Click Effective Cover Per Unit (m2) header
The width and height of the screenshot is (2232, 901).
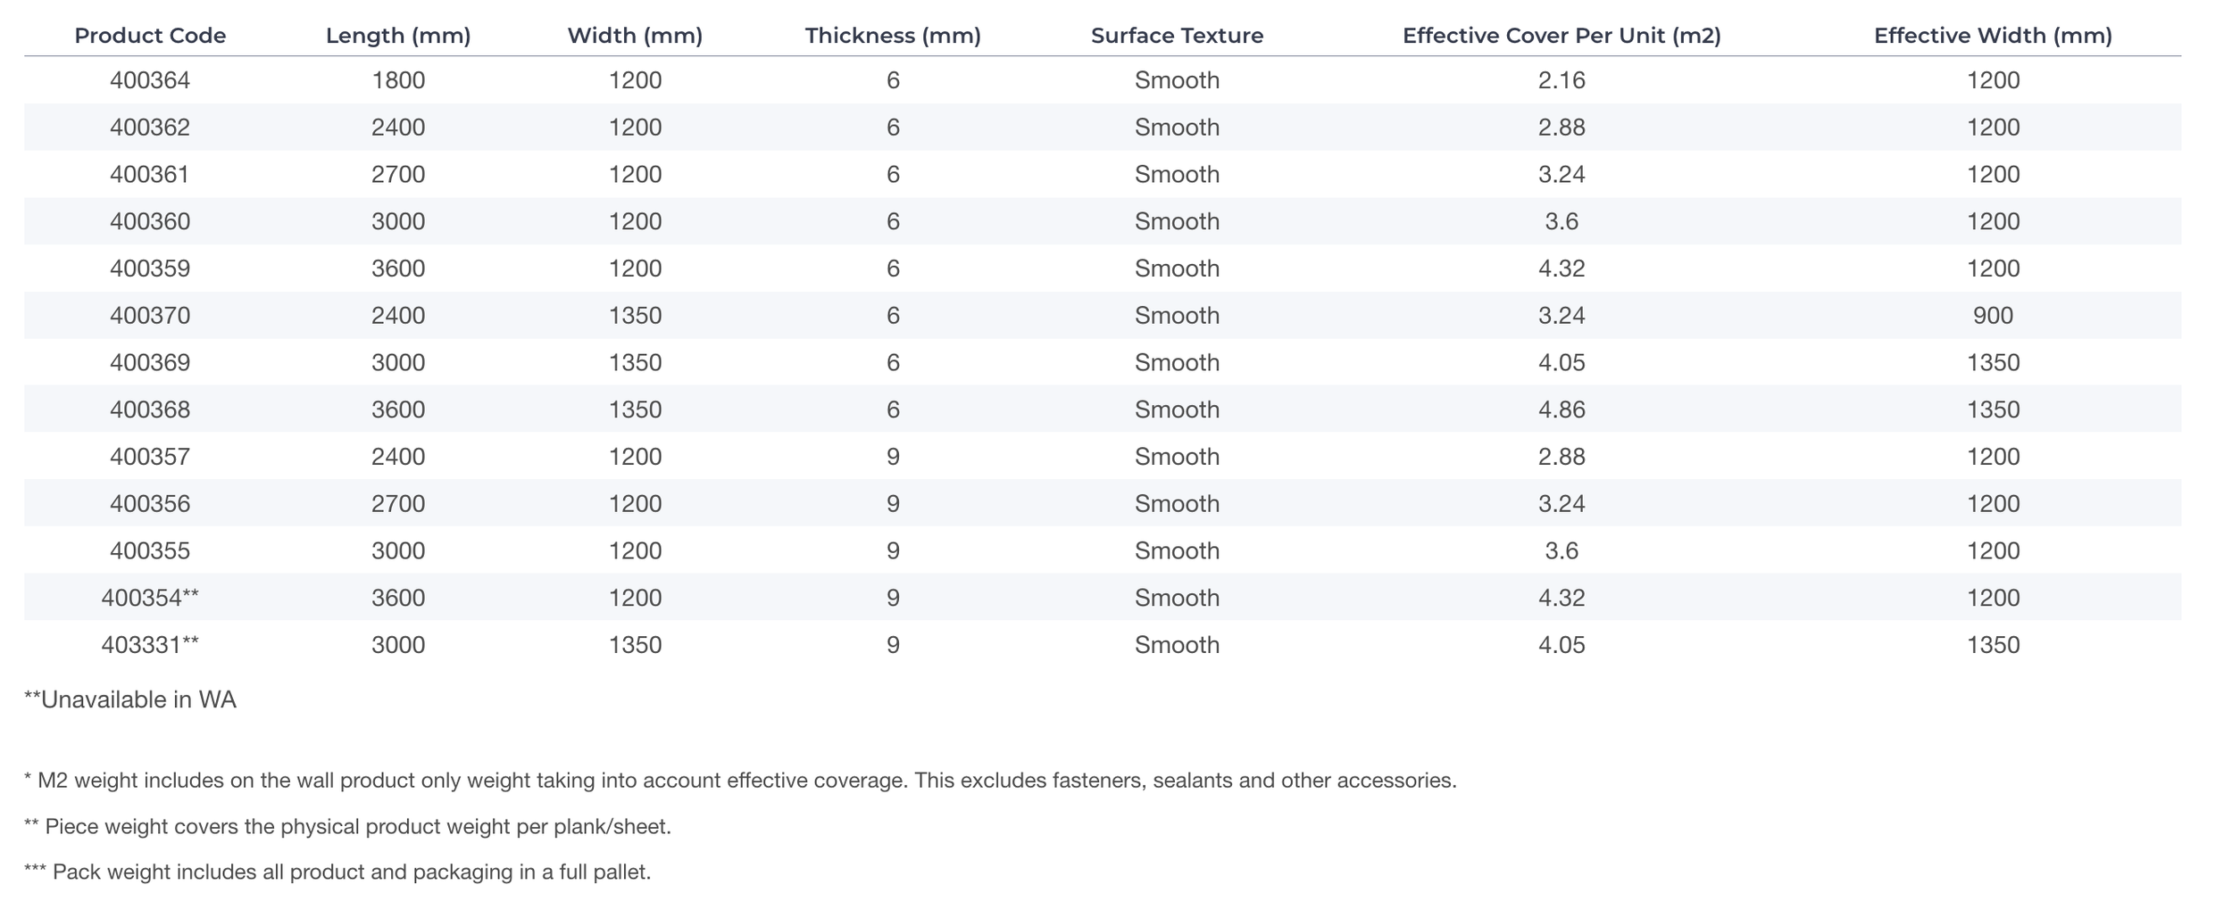coord(1562,36)
